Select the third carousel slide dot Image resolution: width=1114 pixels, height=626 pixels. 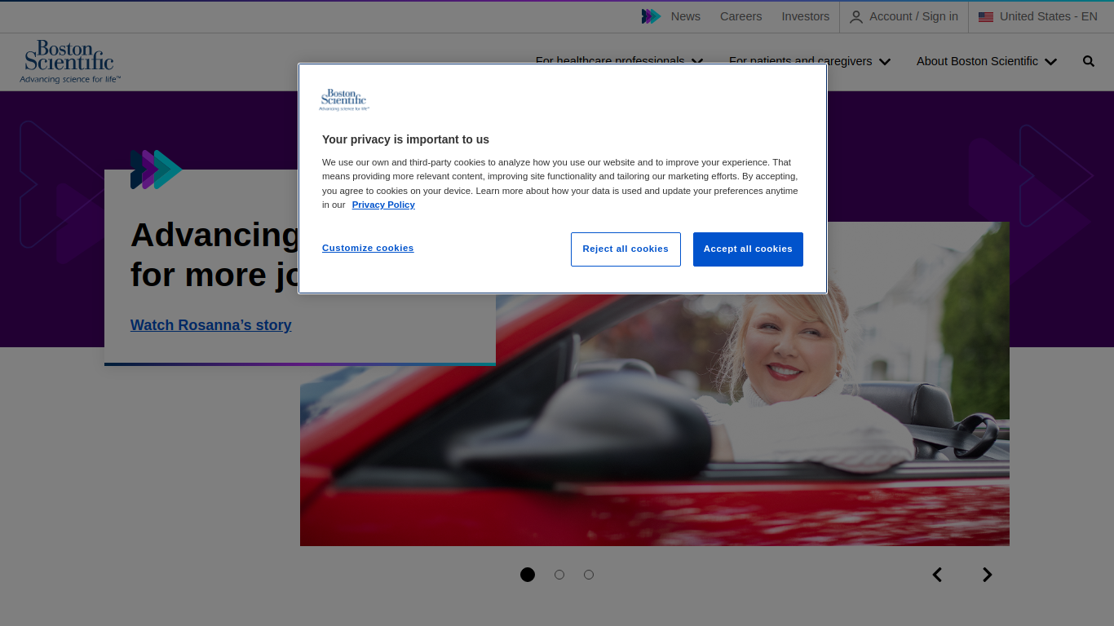[589, 575]
